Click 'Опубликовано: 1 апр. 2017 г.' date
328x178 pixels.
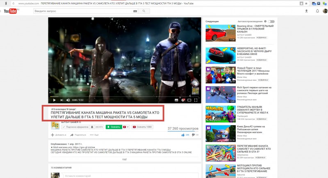(66, 144)
